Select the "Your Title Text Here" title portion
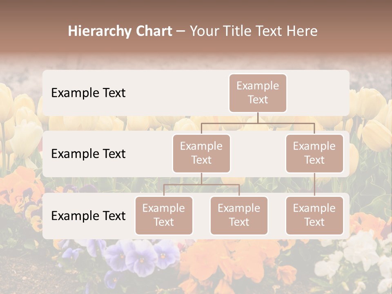Image resolution: width=392 pixels, height=294 pixels. click(254, 31)
